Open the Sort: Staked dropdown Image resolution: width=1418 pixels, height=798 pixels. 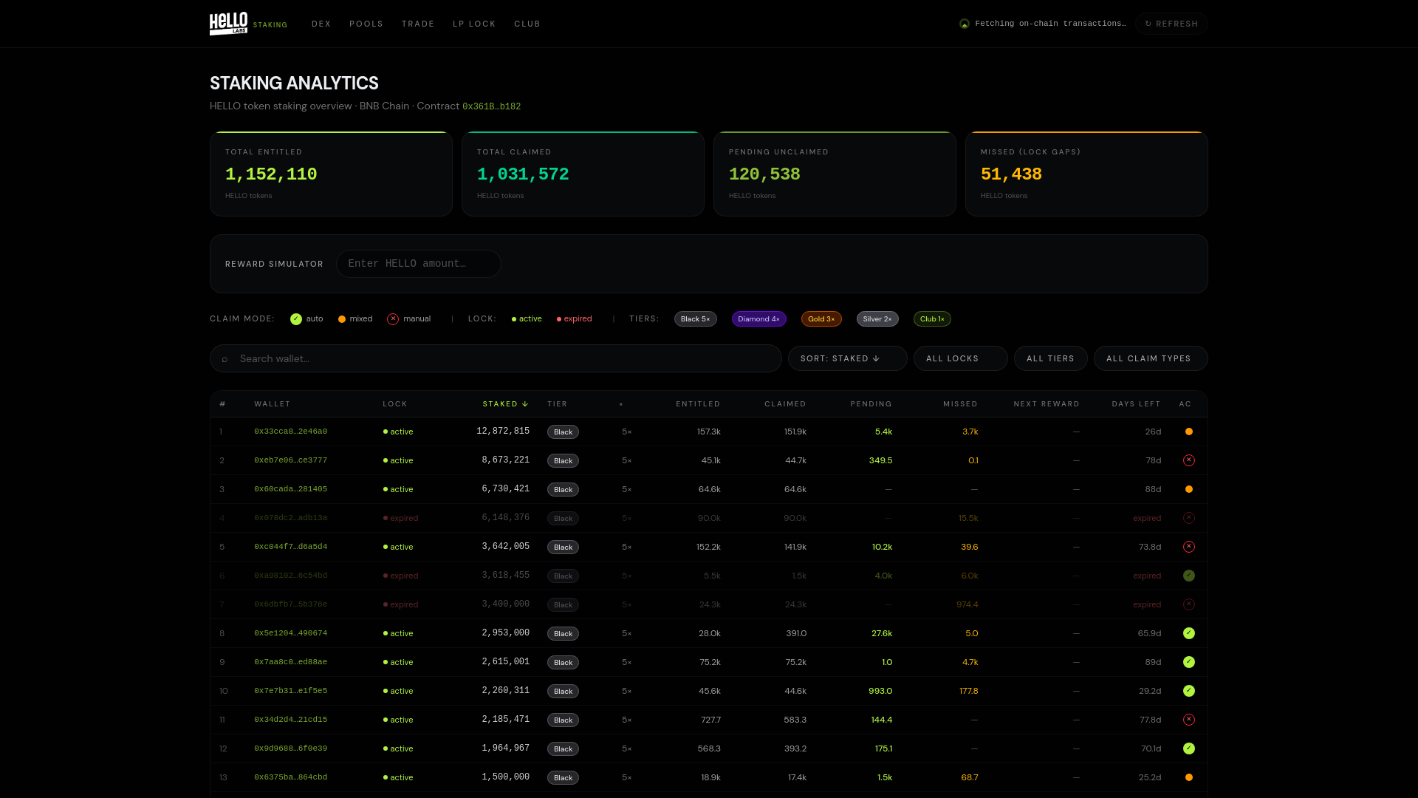click(x=847, y=358)
